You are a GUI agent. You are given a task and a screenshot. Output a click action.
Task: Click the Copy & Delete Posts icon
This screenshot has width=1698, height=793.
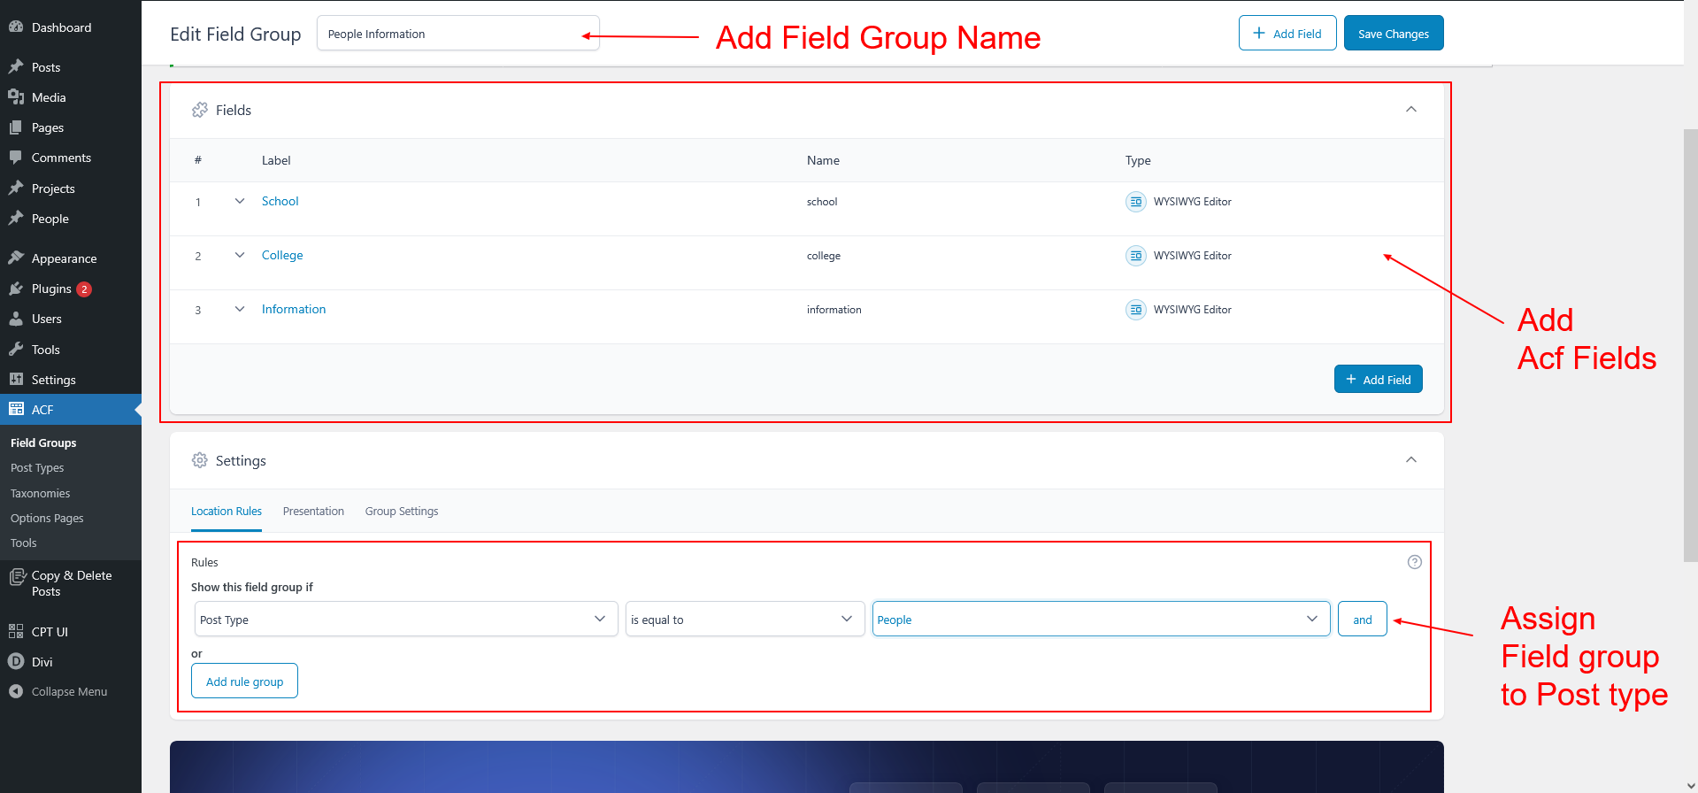[17, 577]
